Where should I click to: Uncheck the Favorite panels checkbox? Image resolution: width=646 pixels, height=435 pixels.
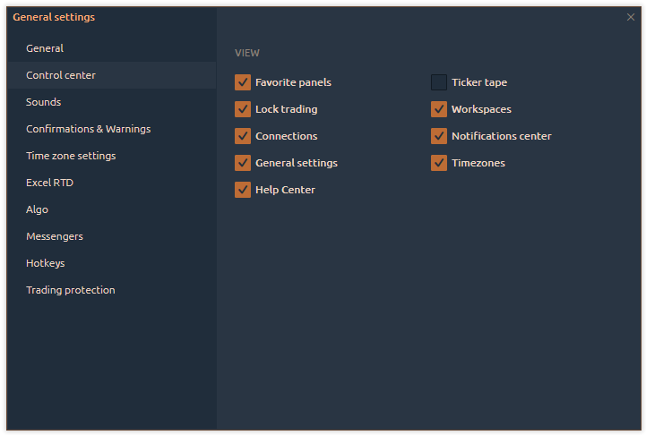pyautogui.click(x=243, y=82)
